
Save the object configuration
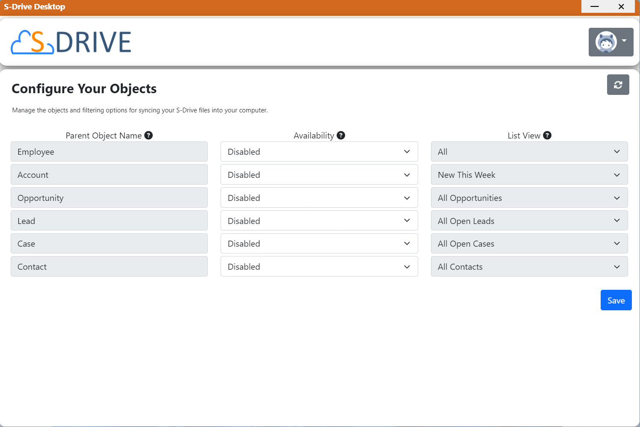click(616, 300)
